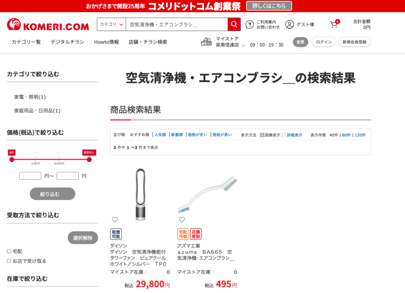Sort results by 価格が安い

tap(197, 135)
